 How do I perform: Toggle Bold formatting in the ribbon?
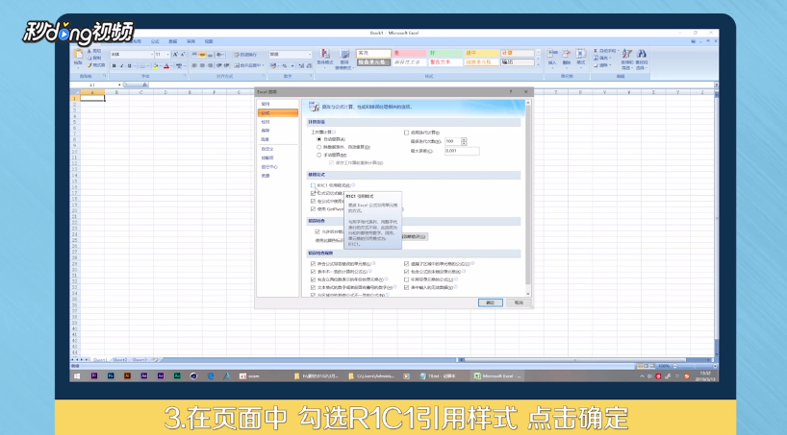pyautogui.click(x=114, y=65)
